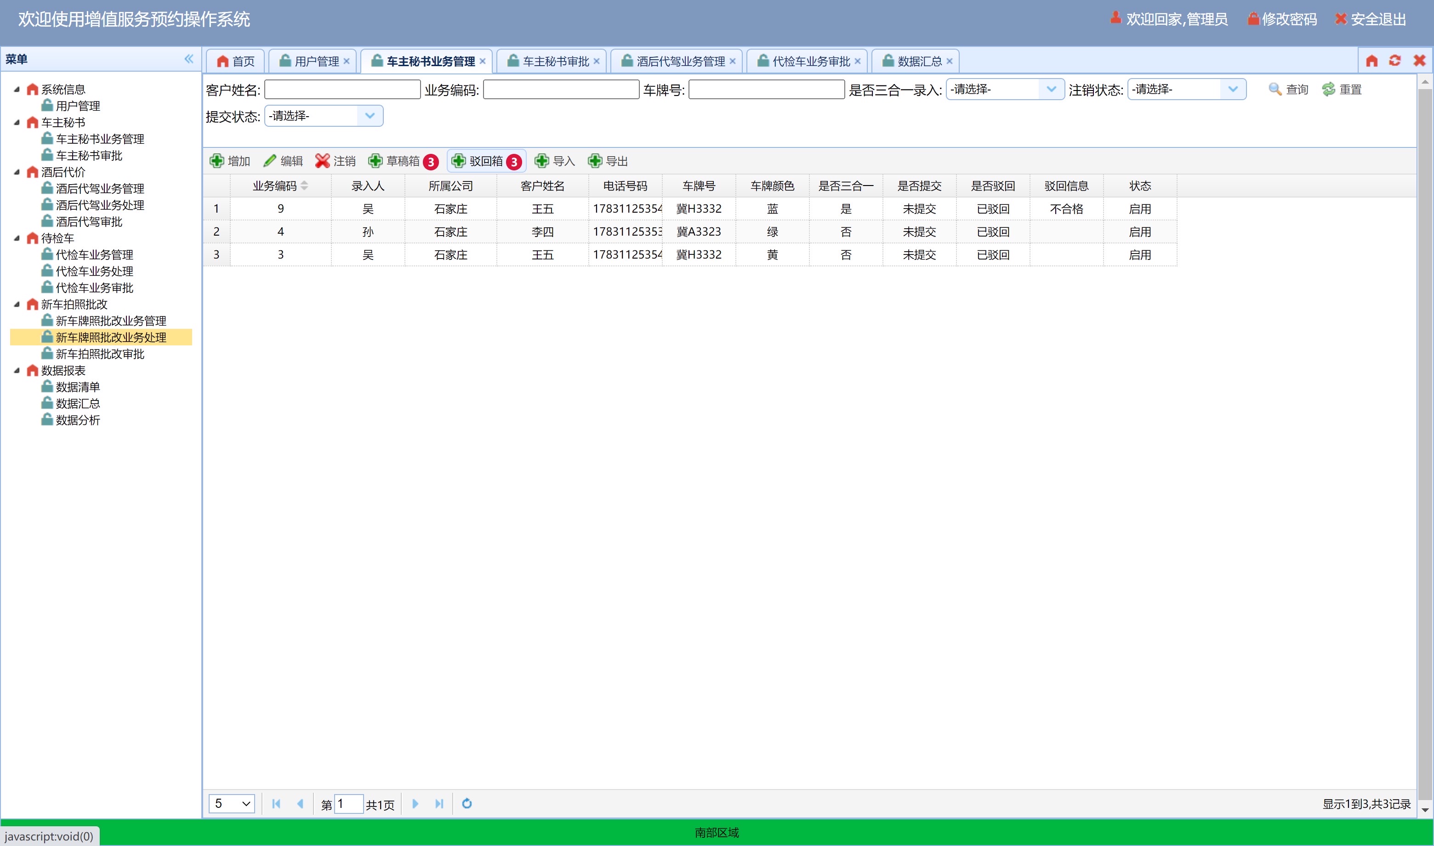Open 车主秘书业务管理 in sidebar tree

pyautogui.click(x=100, y=139)
